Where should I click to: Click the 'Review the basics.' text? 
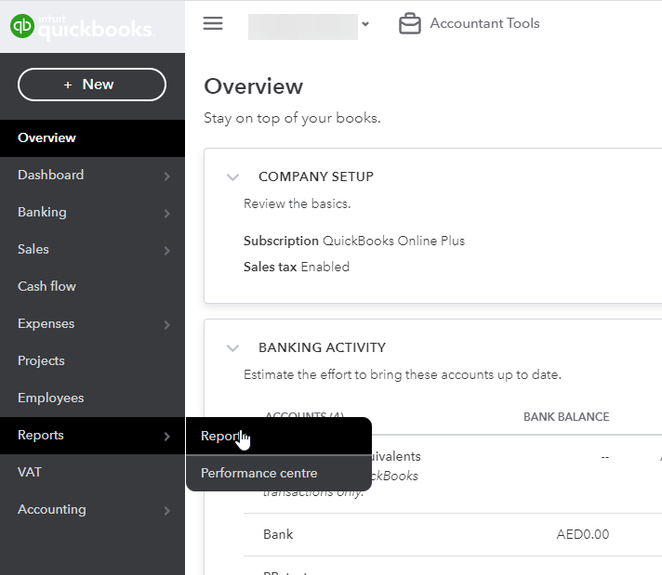(298, 203)
